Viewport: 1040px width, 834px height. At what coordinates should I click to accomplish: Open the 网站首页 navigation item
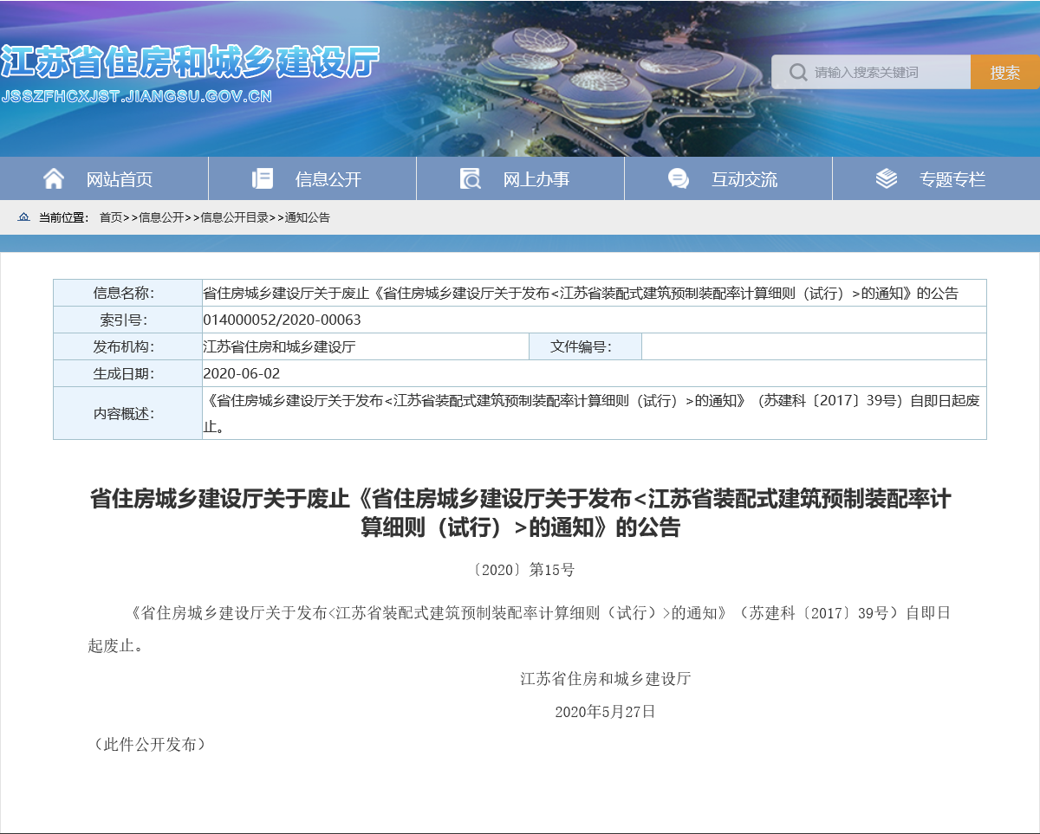coord(119,179)
